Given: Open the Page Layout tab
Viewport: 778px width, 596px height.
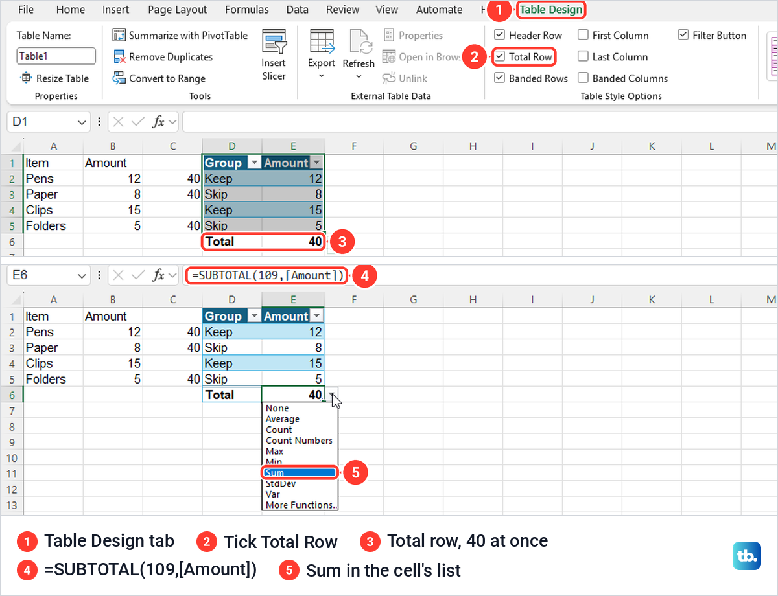Looking at the screenshot, I should coord(178,10).
